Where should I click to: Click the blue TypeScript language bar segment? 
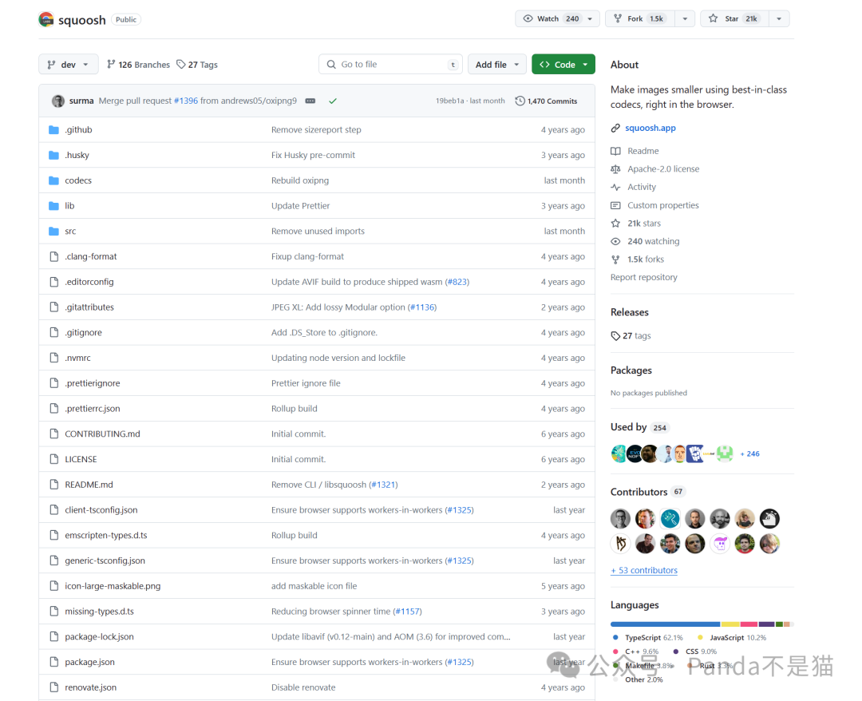pos(665,624)
